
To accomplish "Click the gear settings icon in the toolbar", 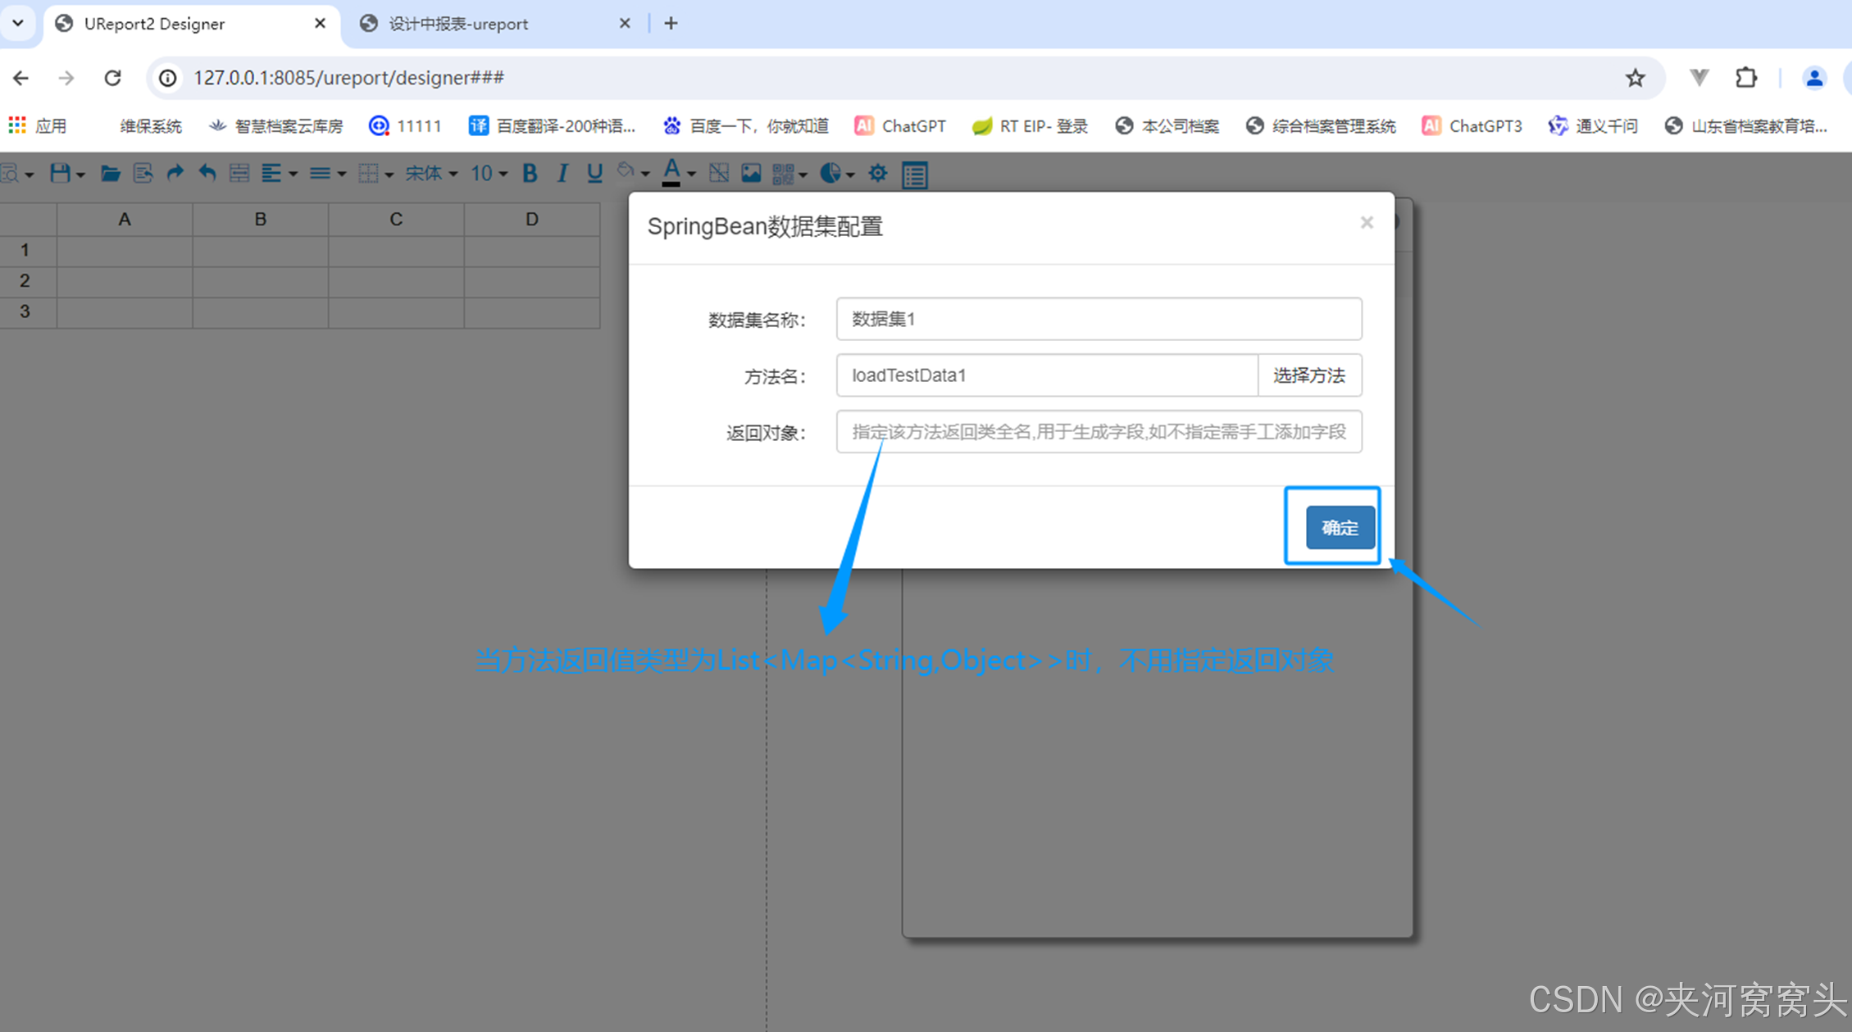I will coord(877,173).
